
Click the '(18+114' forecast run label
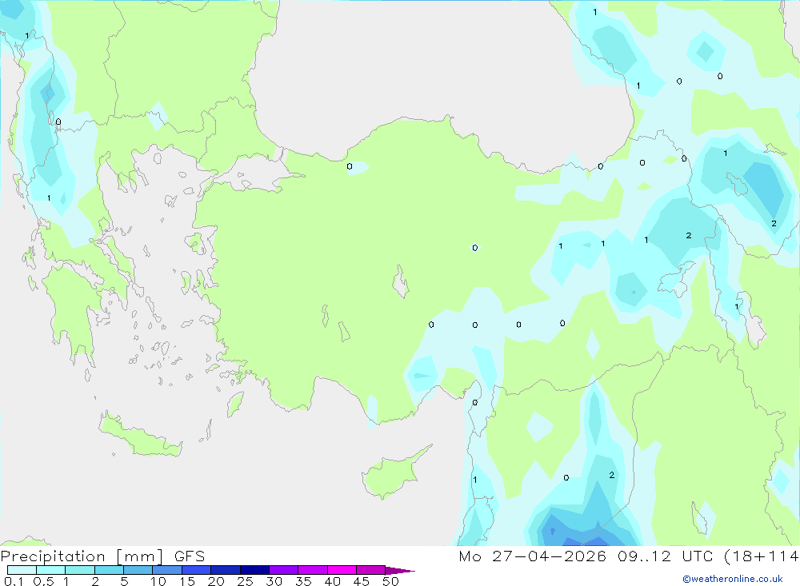[x=762, y=556]
